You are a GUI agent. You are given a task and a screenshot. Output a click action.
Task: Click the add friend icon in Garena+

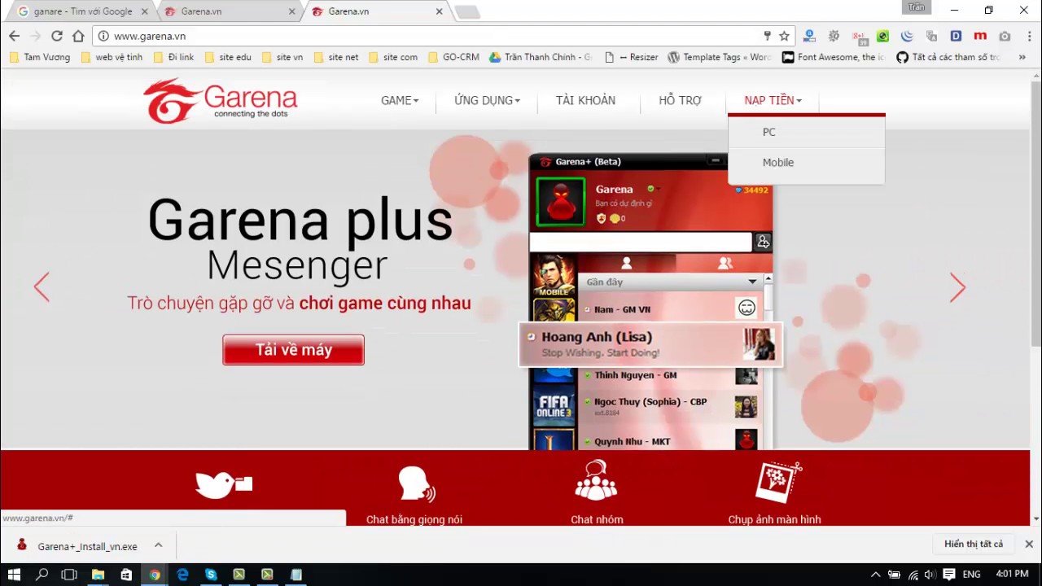(763, 242)
